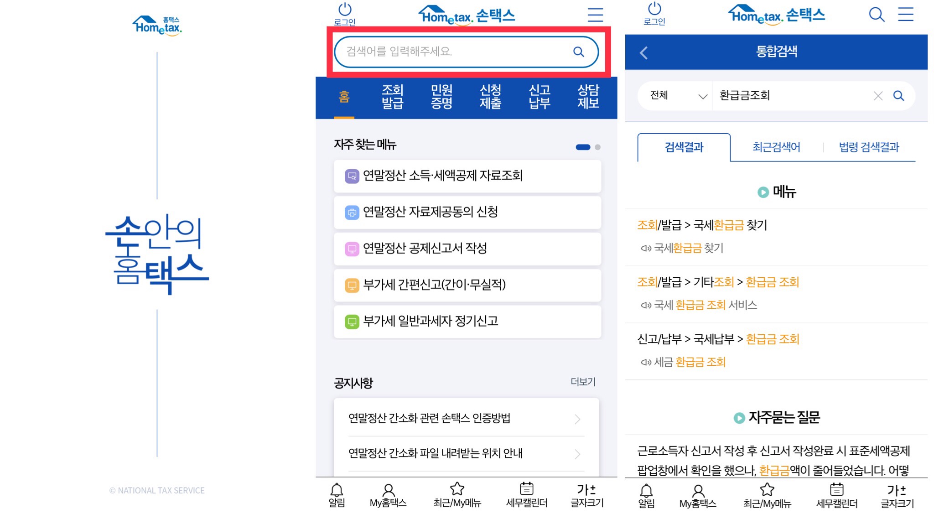934x519 pixels.
Task: Expand chevron of 손택스 인증방법 notice
Action: point(577,419)
